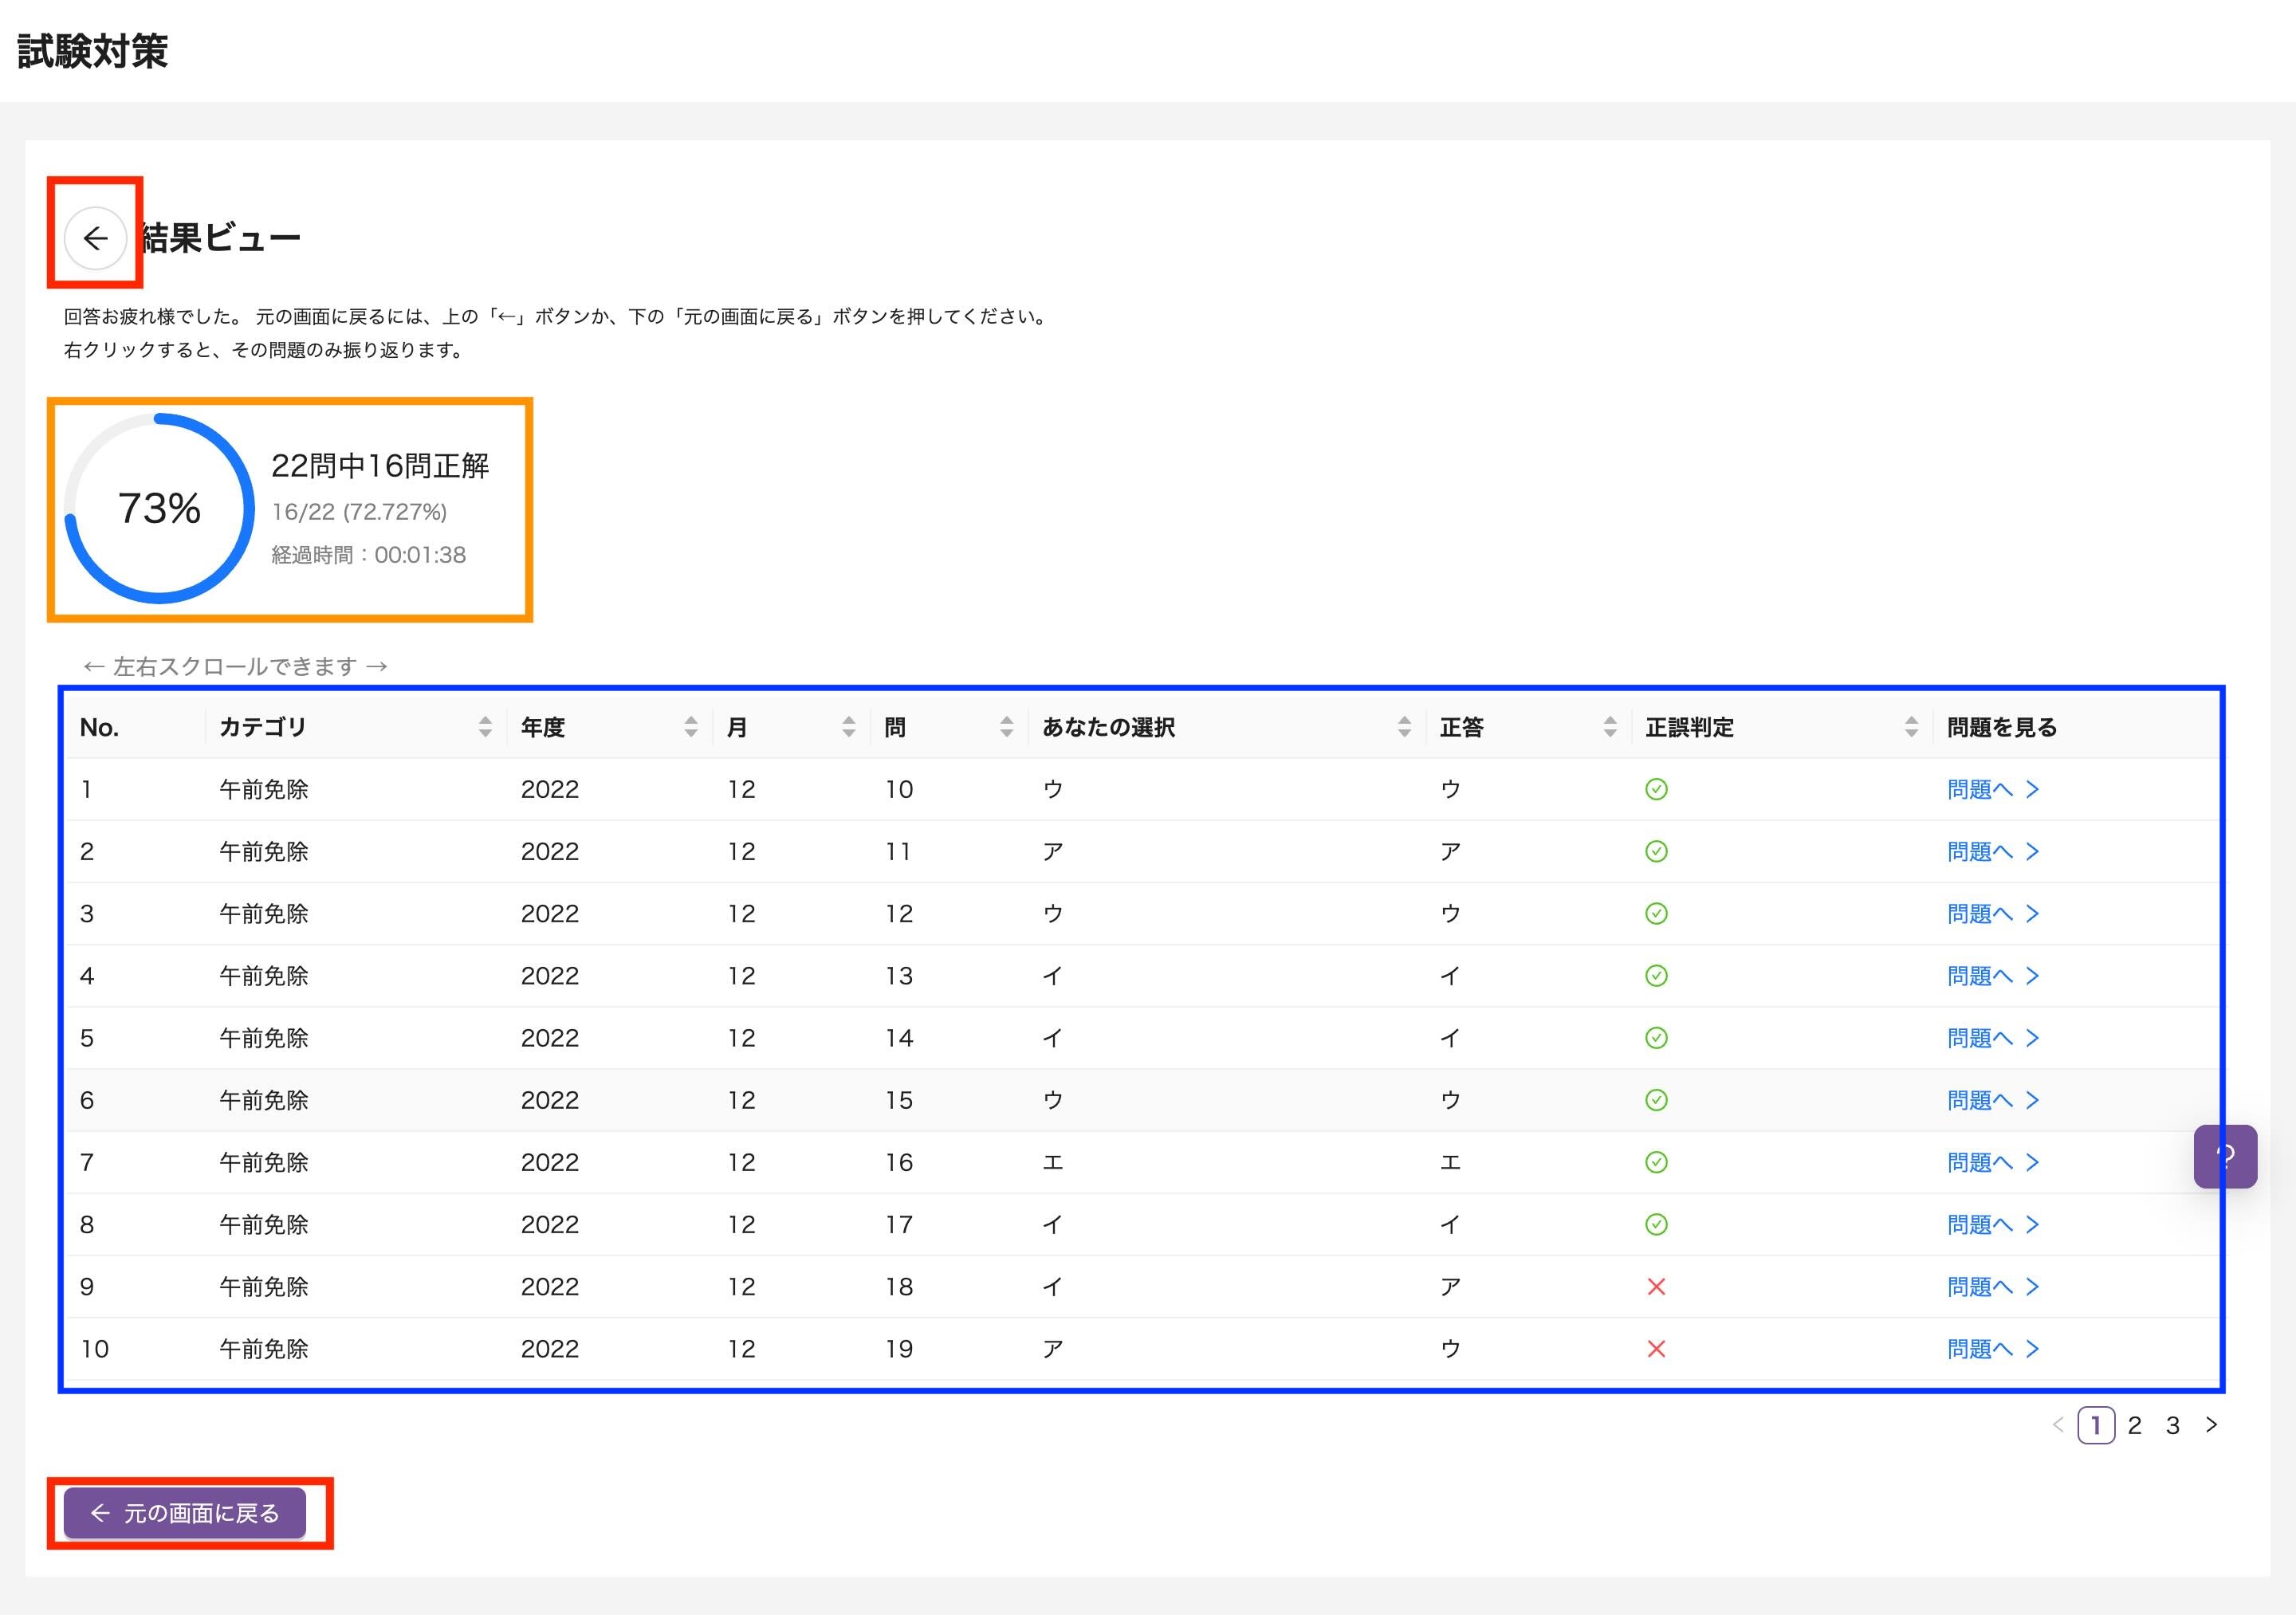Viewport: 2296px width, 1615px height.
Task: Click the red X icon in row 10
Action: 1656,1349
